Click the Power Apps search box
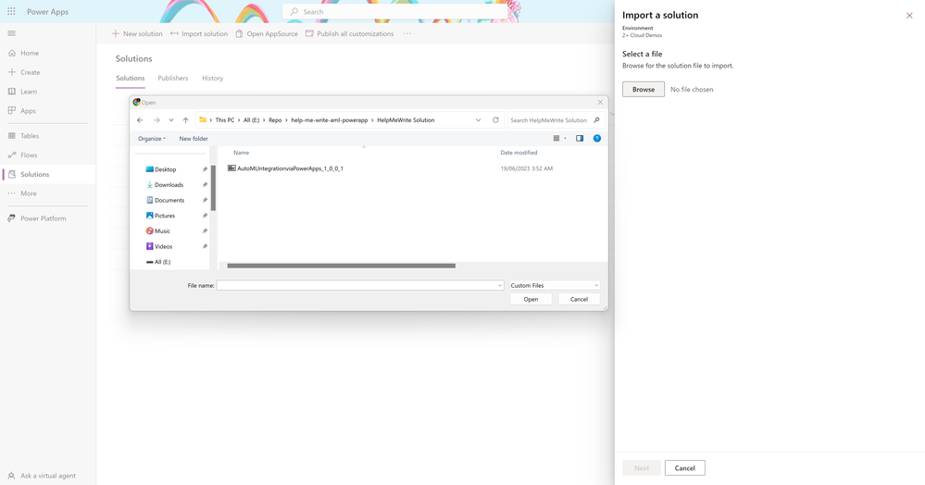 [x=394, y=12]
